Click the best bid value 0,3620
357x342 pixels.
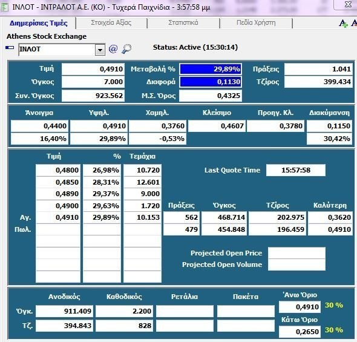tap(330, 217)
